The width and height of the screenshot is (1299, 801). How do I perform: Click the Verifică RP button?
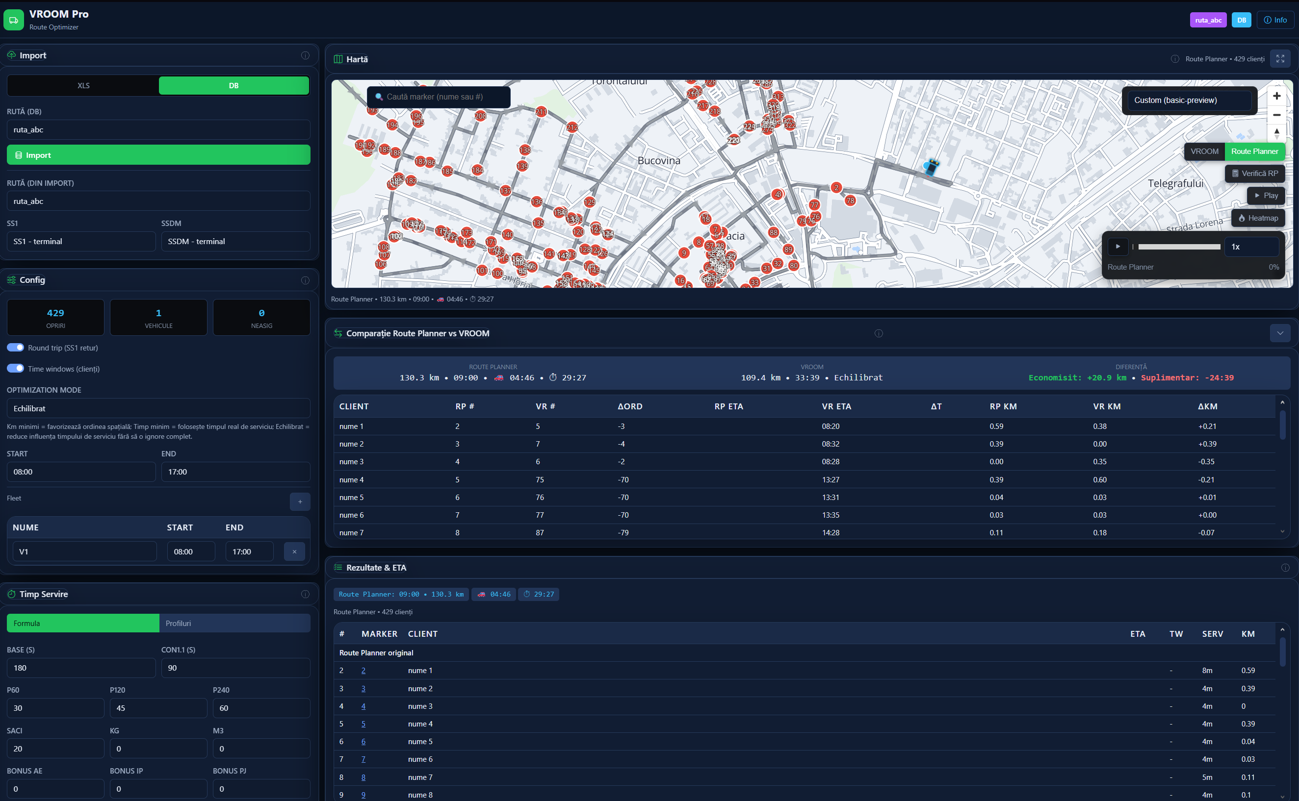(x=1255, y=174)
